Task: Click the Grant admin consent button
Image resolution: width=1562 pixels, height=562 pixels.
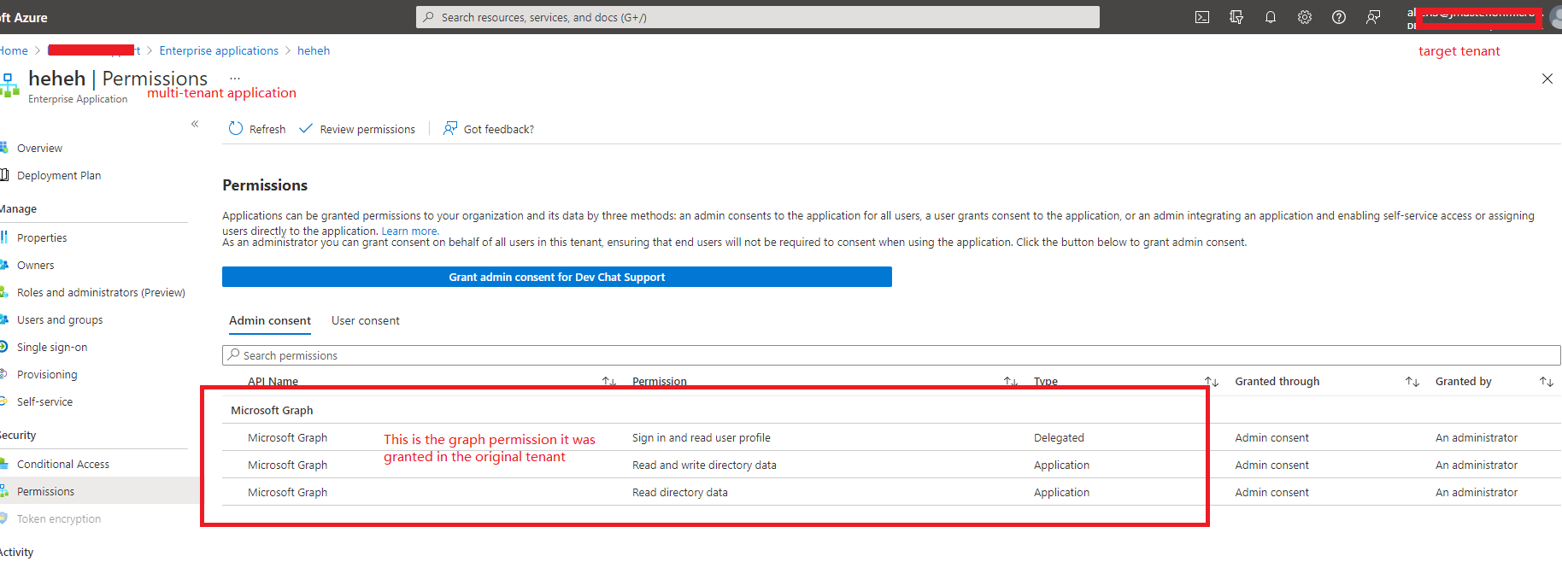Action: tap(557, 277)
